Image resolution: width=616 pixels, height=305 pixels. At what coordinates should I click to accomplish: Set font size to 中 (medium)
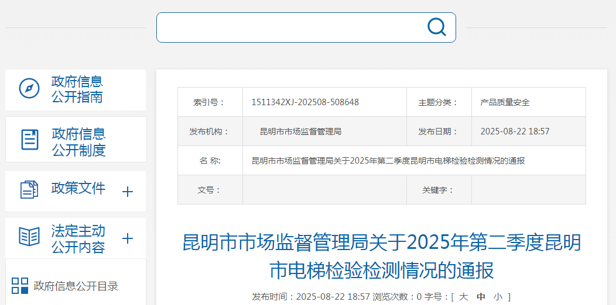tap(481, 297)
